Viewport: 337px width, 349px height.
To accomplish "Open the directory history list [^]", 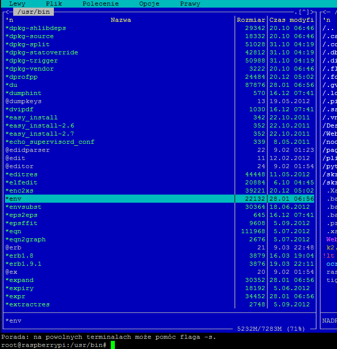I will pyautogui.click(x=304, y=12).
